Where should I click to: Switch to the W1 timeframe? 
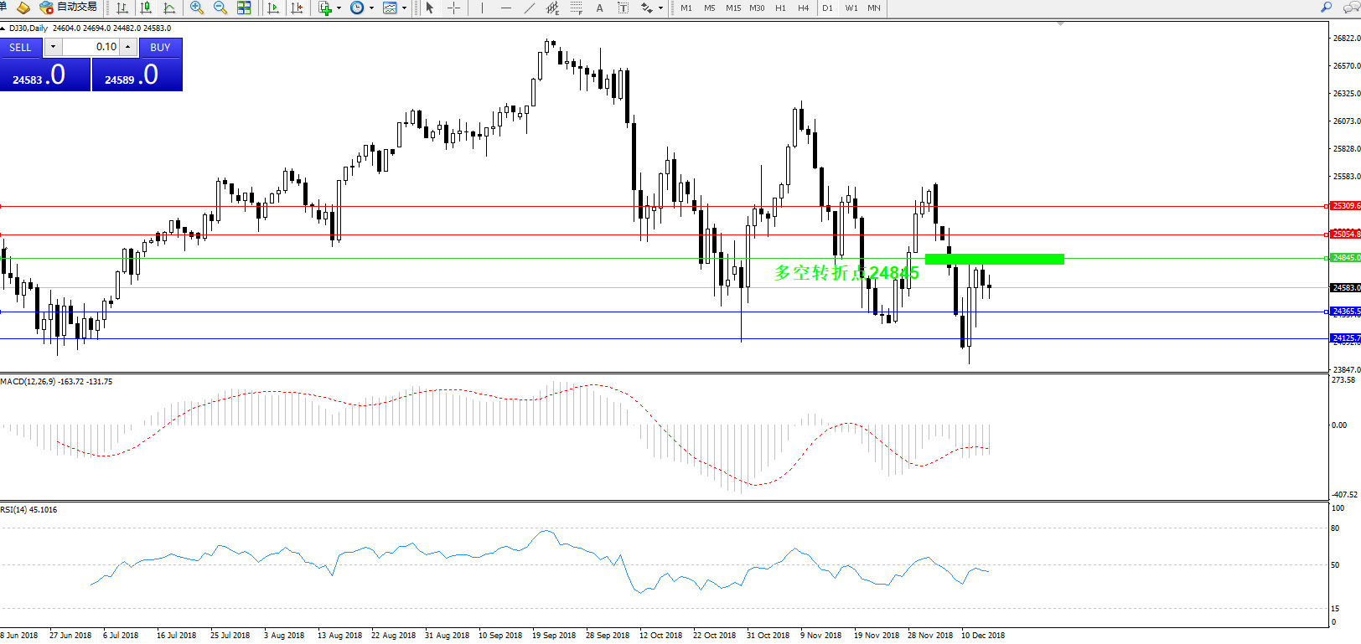[x=851, y=8]
